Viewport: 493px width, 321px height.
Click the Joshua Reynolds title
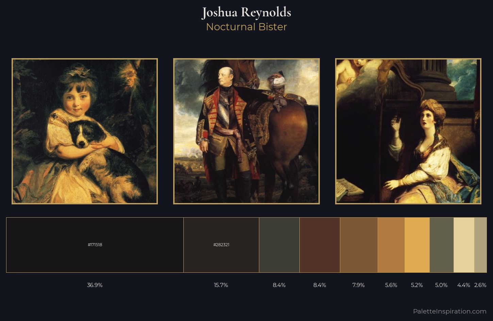pyautogui.click(x=246, y=13)
